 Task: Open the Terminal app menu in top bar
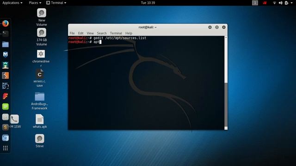pyautogui.click(x=56, y=3)
